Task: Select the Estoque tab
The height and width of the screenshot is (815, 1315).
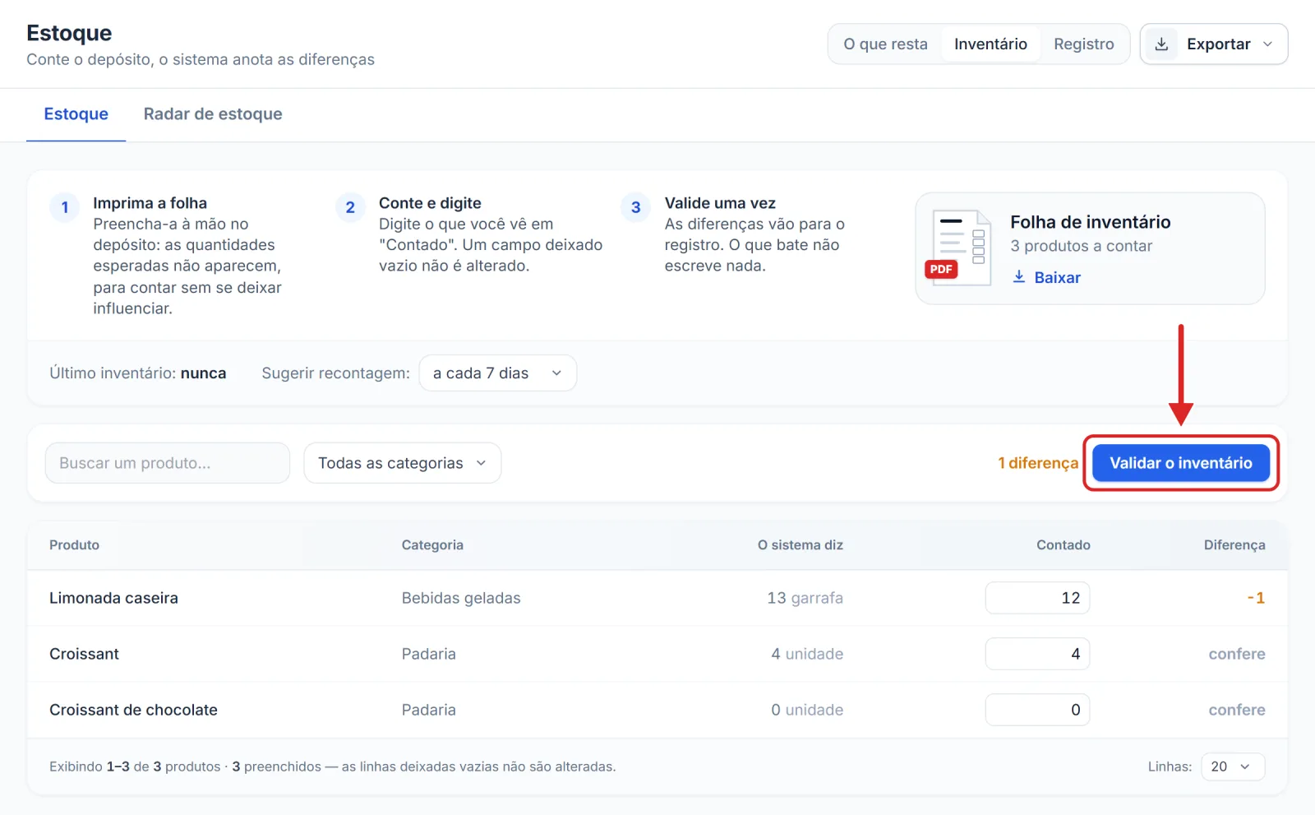Action: click(76, 114)
